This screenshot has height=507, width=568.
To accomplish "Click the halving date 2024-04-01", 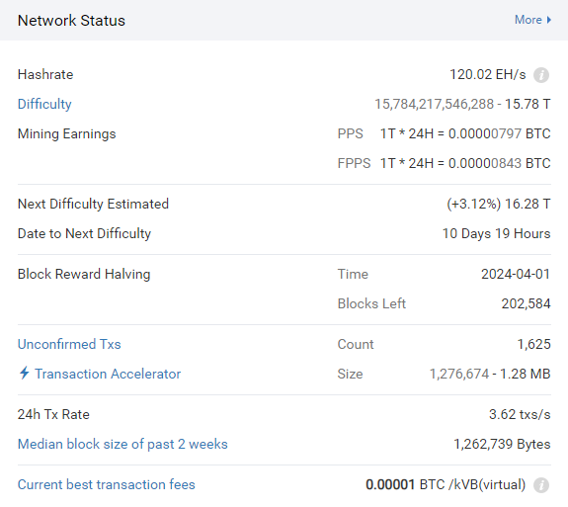I will point(516,275).
